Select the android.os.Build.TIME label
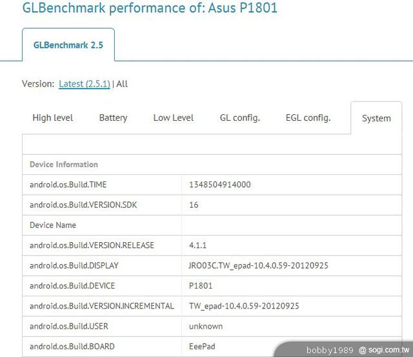The image size is (413, 357). tap(68, 185)
